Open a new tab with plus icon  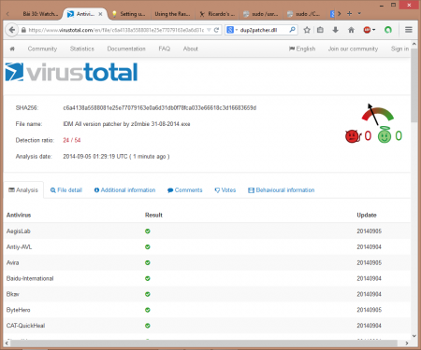tap(350, 14)
